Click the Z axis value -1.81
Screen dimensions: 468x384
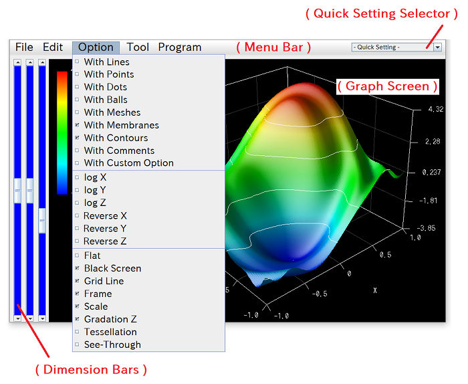[x=429, y=200]
